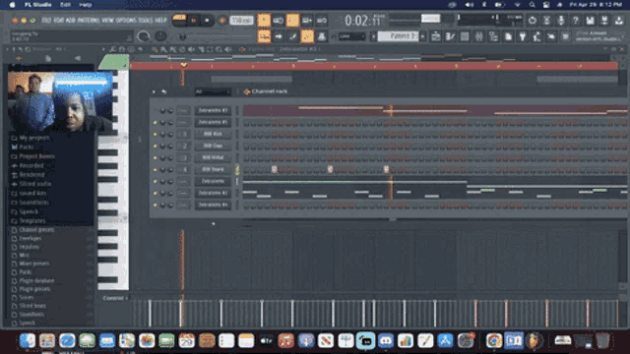Viewport: 630px width, 354px height.
Task: Click the undo arrow in channel rack header
Action: coord(164,91)
